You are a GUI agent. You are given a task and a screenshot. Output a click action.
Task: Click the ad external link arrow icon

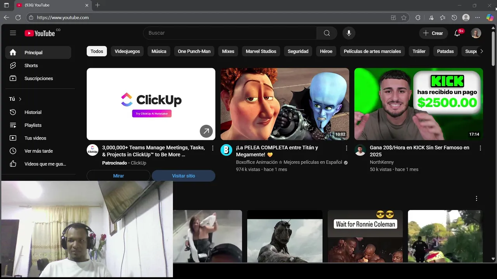206,131
